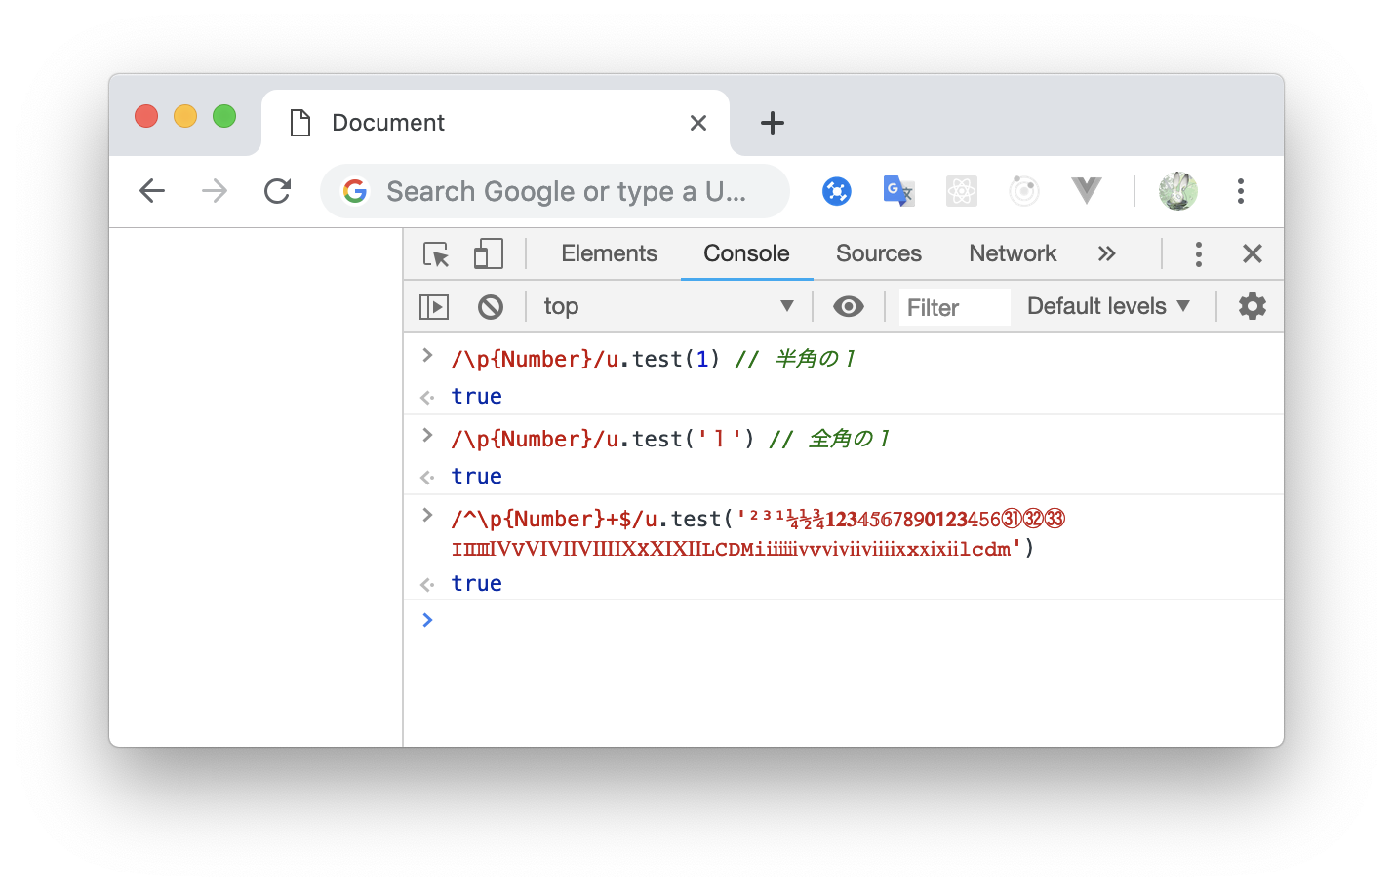This screenshot has width=1393, height=891.
Task: Click the address bar search field
Action: pos(566,192)
